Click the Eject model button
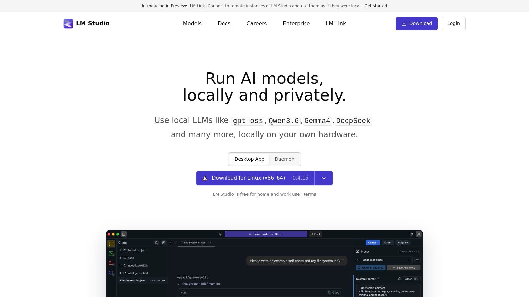The height and width of the screenshot is (297, 529). click(x=316, y=234)
